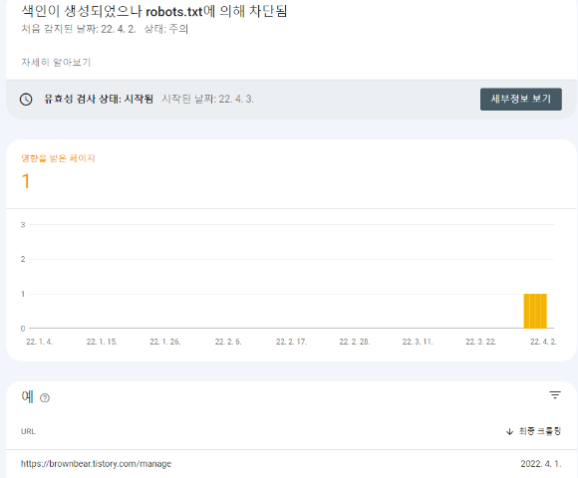Click the 세부정보 보기 button

(x=521, y=99)
